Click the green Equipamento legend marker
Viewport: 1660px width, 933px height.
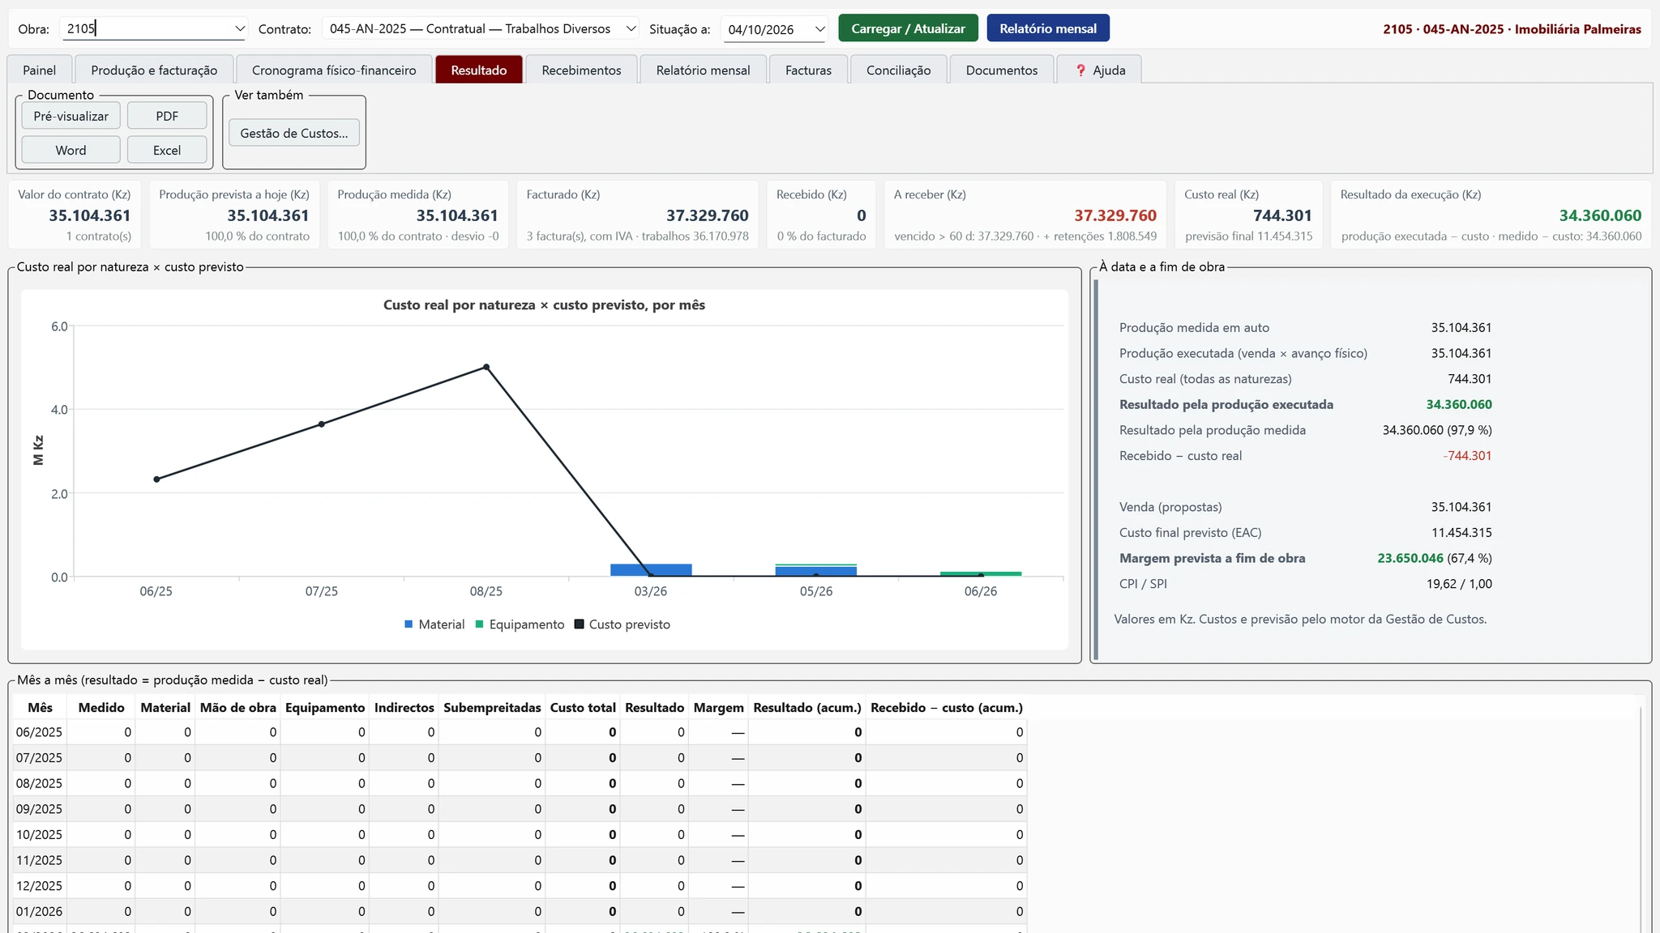[x=479, y=624]
